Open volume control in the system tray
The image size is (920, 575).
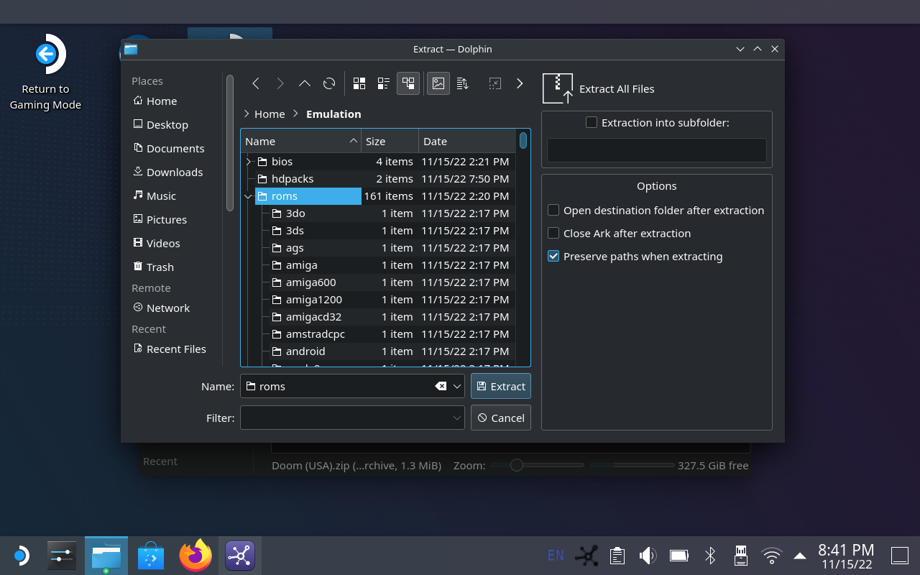click(648, 555)
